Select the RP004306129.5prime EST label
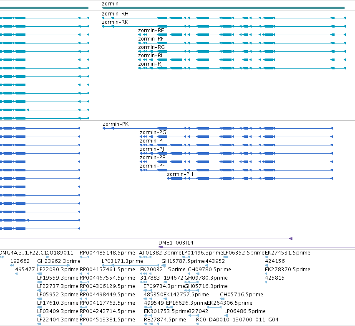This screenshot has height=326, width=355. [x=107, y=287]
